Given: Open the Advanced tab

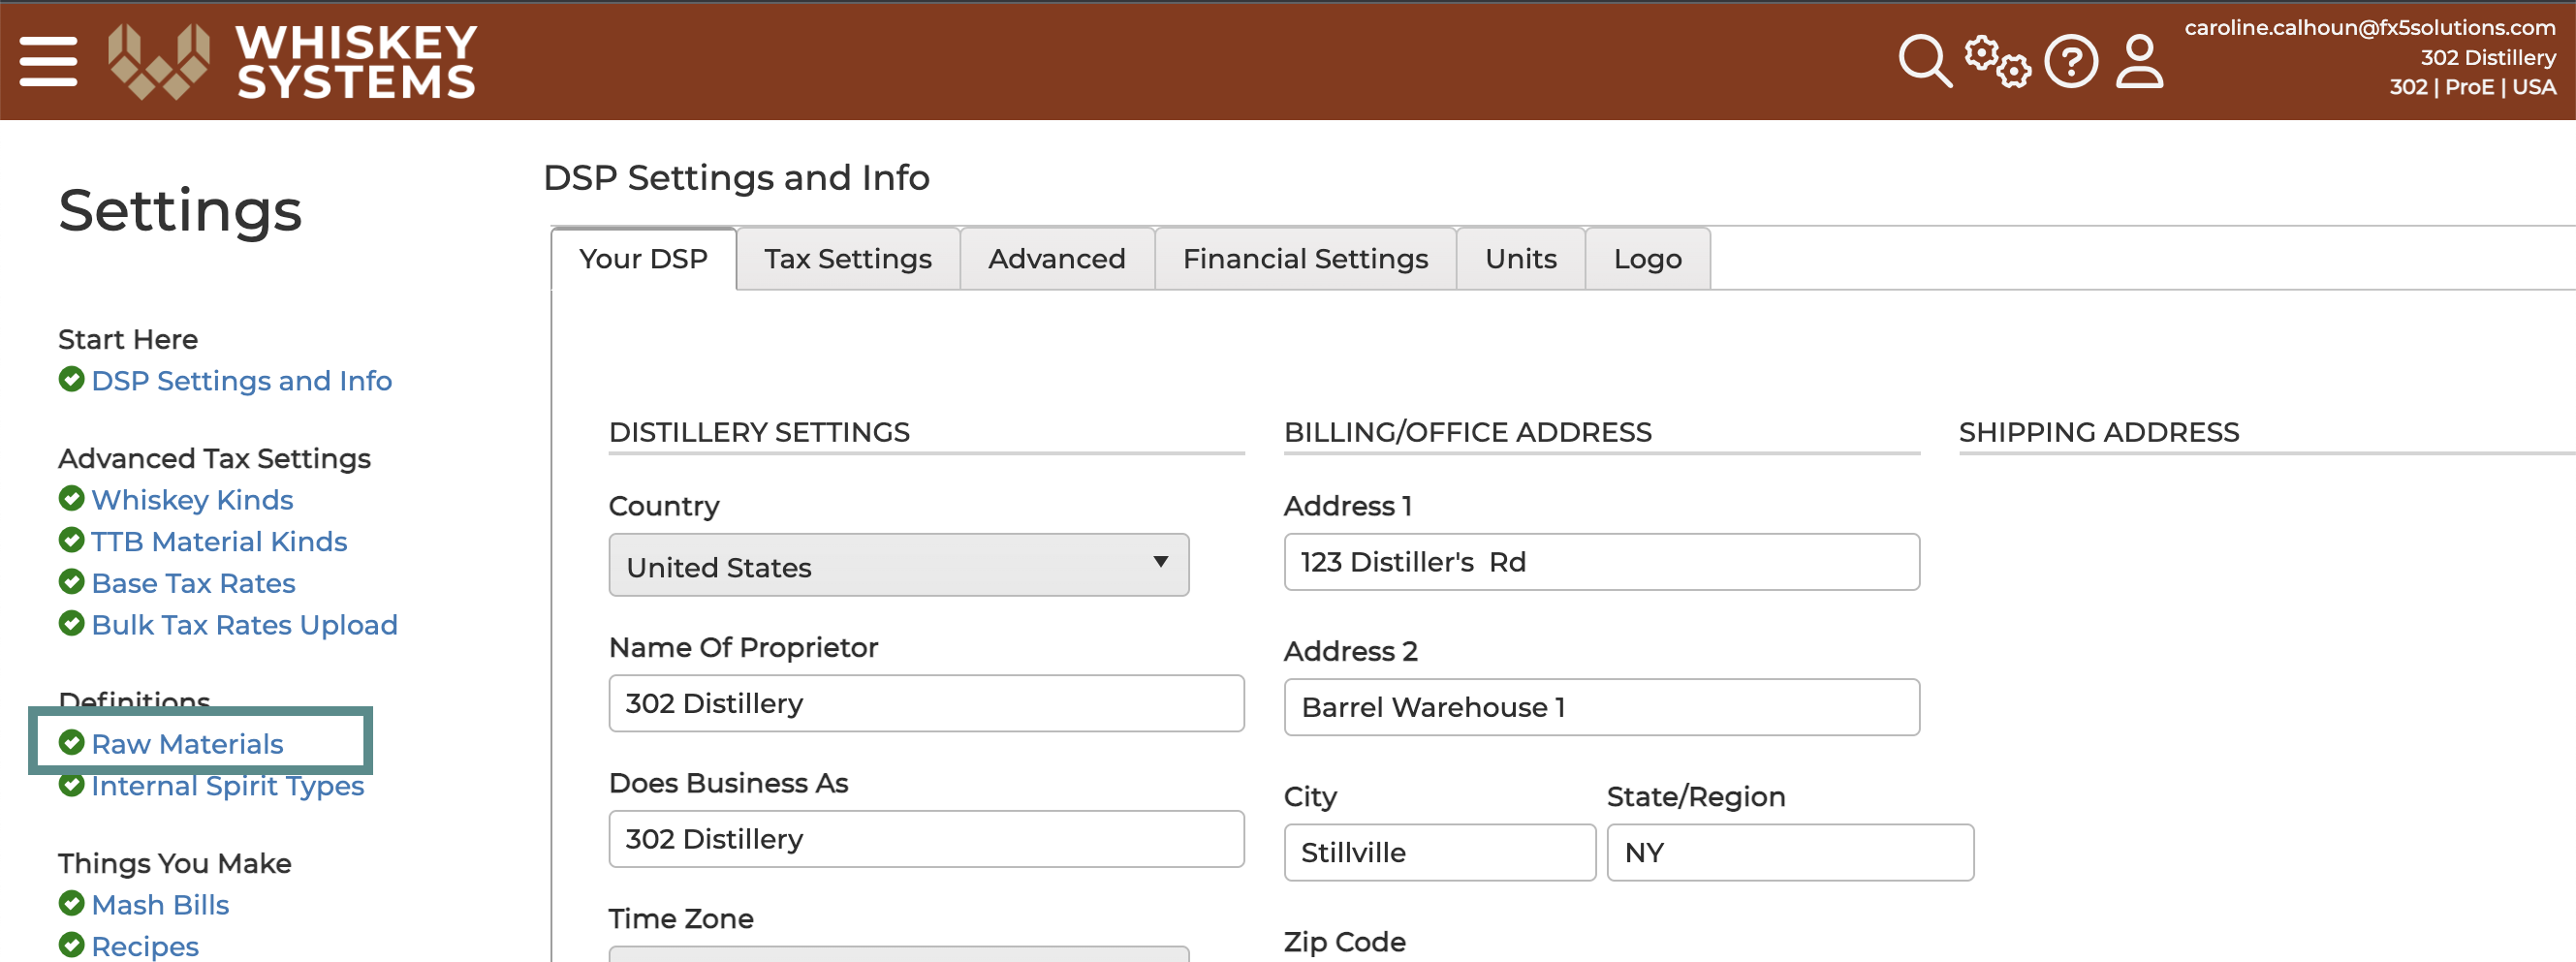Looking at the screenshot, I should [x=1056, y=259].
